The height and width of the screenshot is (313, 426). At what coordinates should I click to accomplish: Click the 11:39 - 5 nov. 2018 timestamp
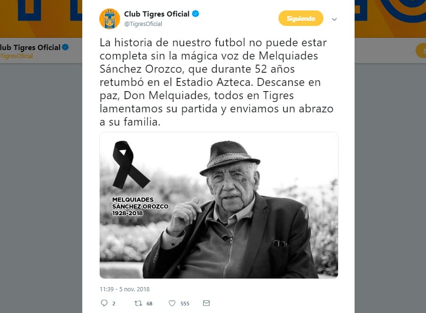[125, 289]
